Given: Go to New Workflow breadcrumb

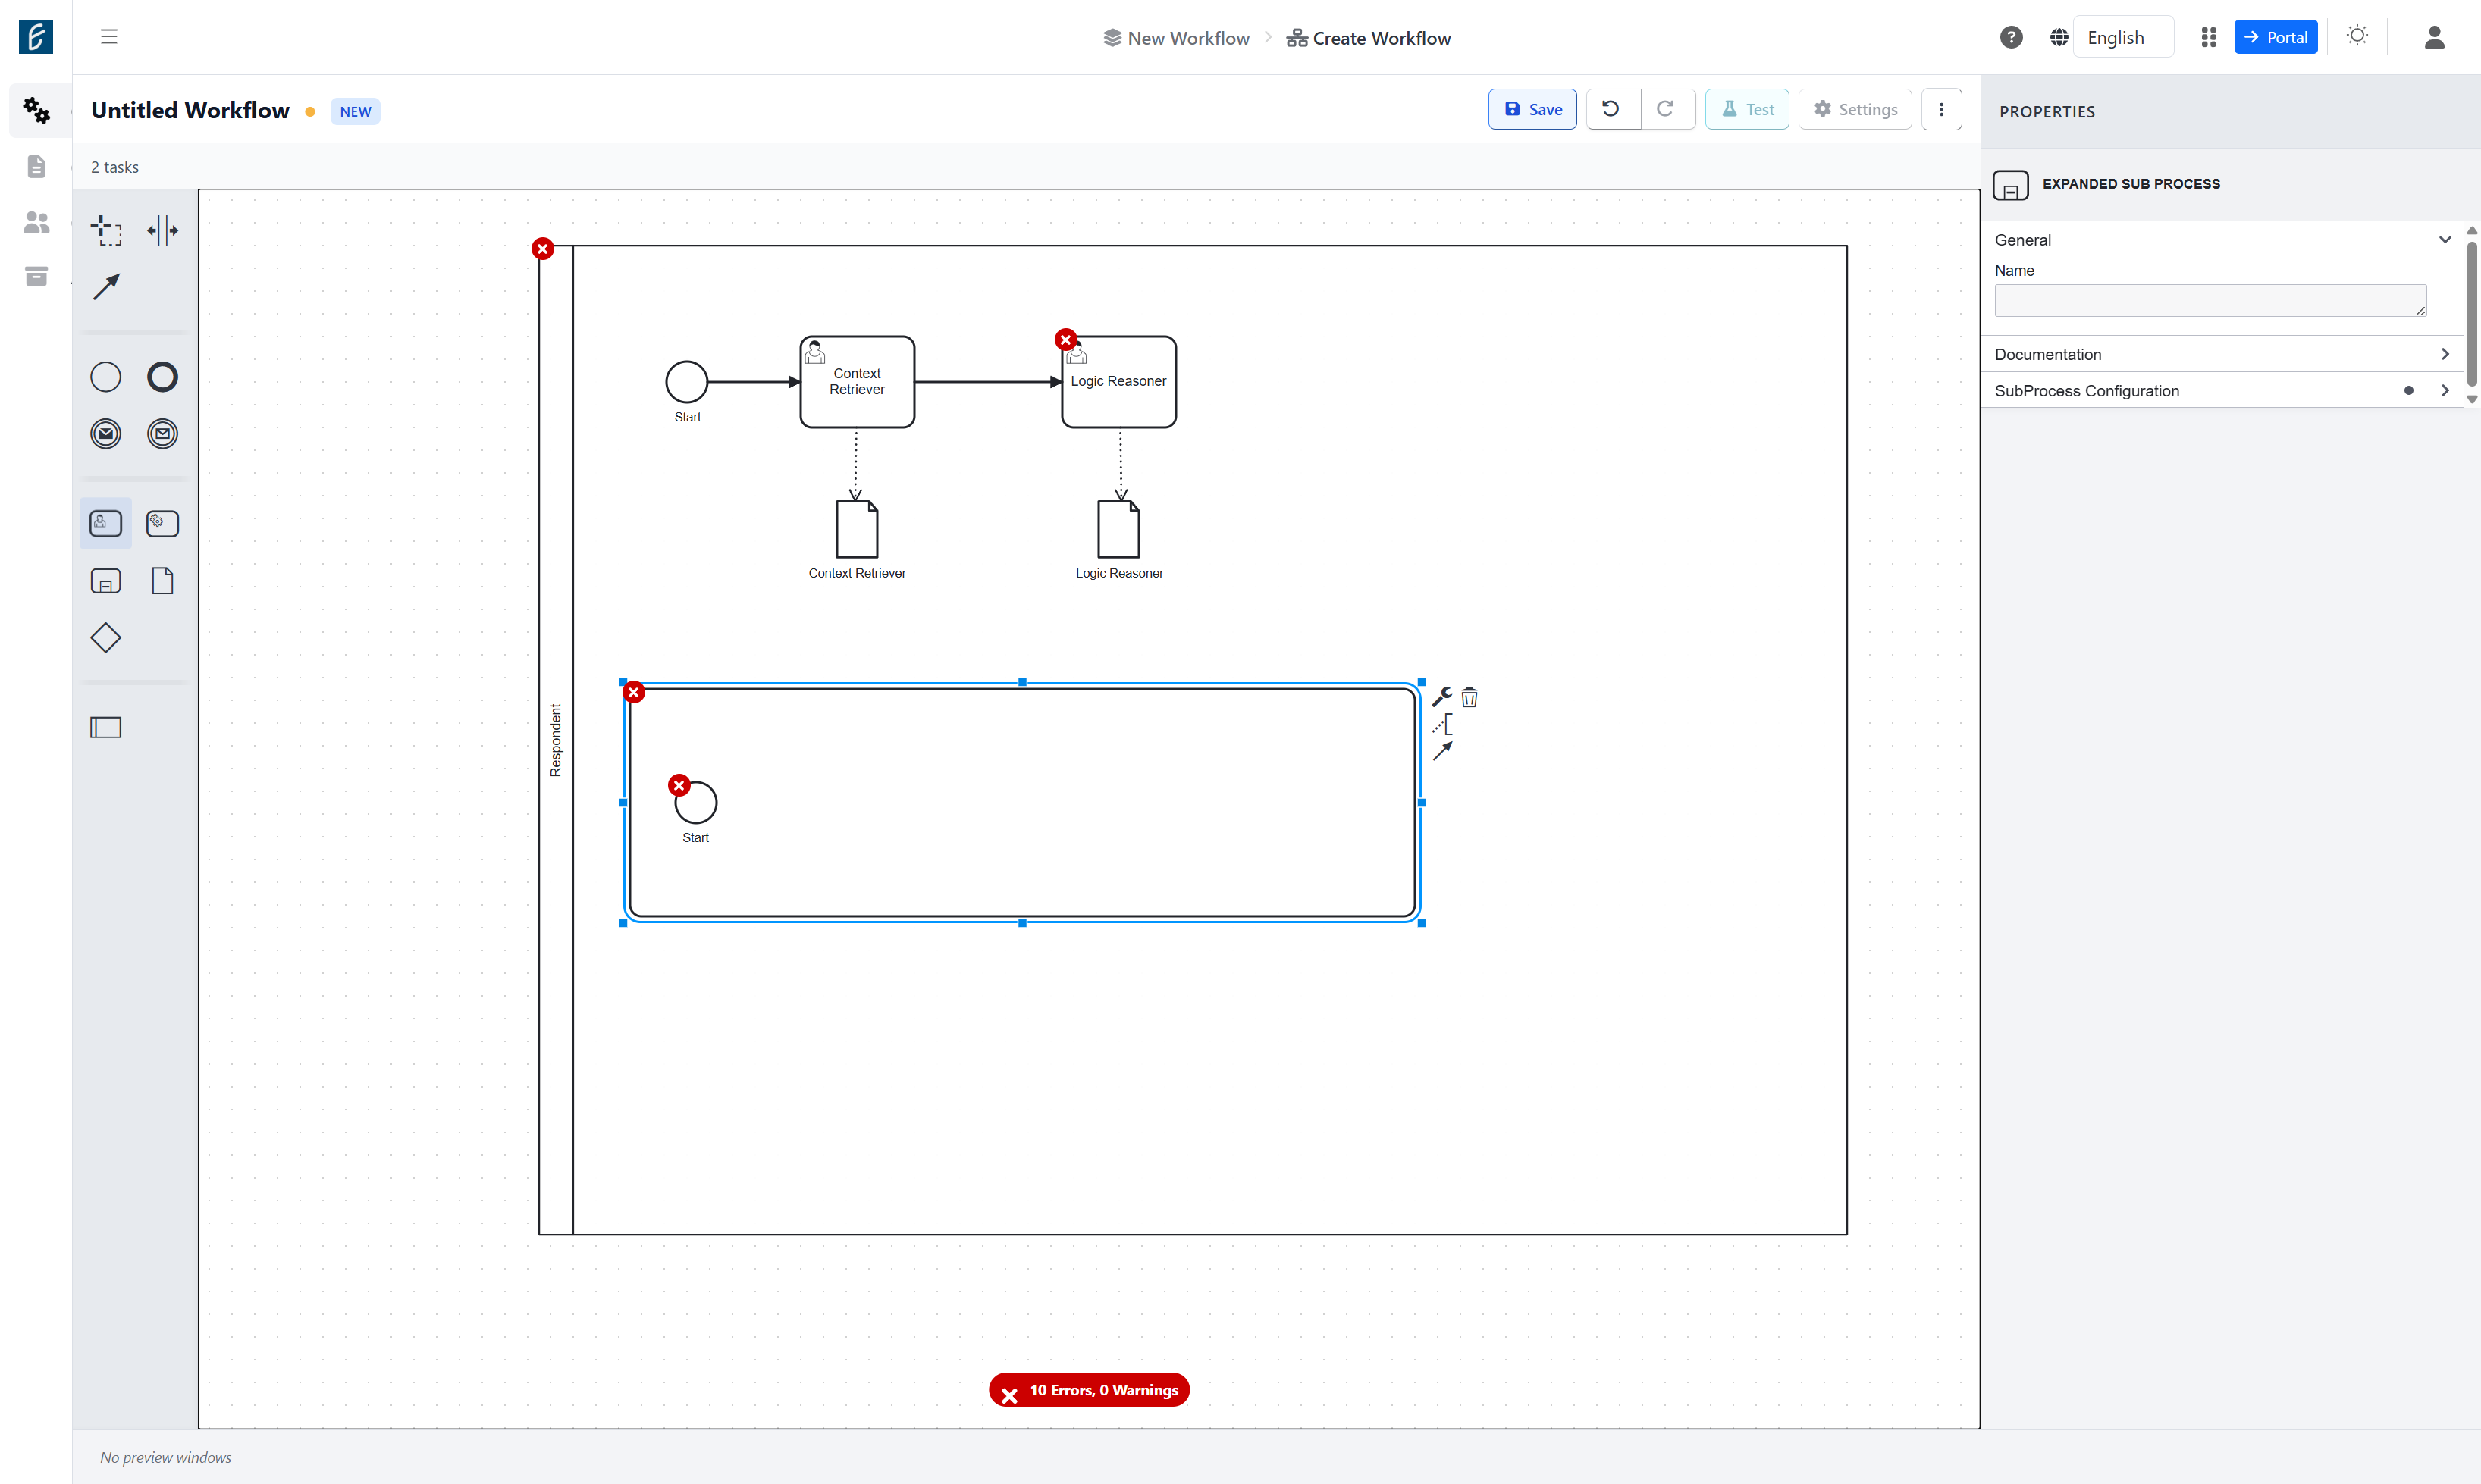Looking at the screenshot, I should coord(1178,38).
